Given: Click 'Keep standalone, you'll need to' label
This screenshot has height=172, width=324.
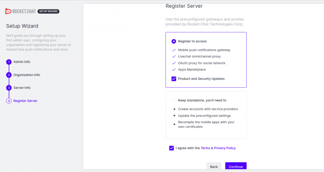Looking at the screenshot, I should pyautogui.click(x=202, y=100).
